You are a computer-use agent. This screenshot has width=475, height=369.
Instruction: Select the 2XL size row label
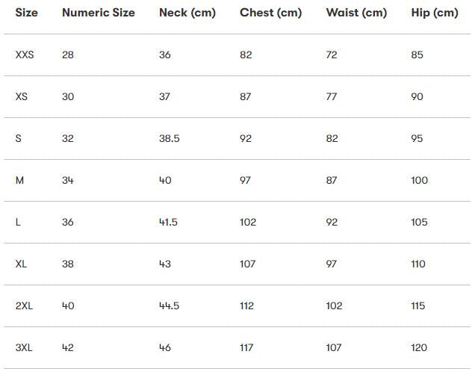[x=24, y=306]
